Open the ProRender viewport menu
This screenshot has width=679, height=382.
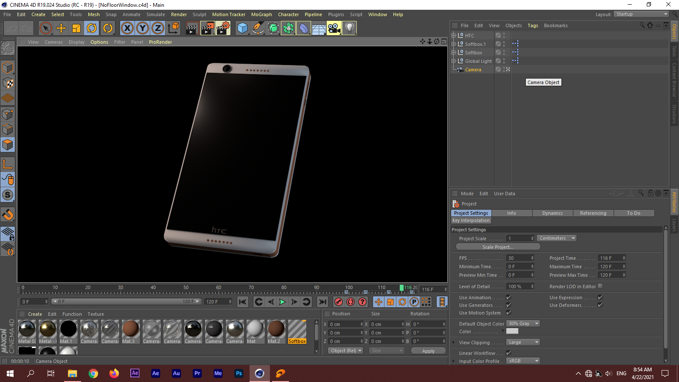(160, 42)
